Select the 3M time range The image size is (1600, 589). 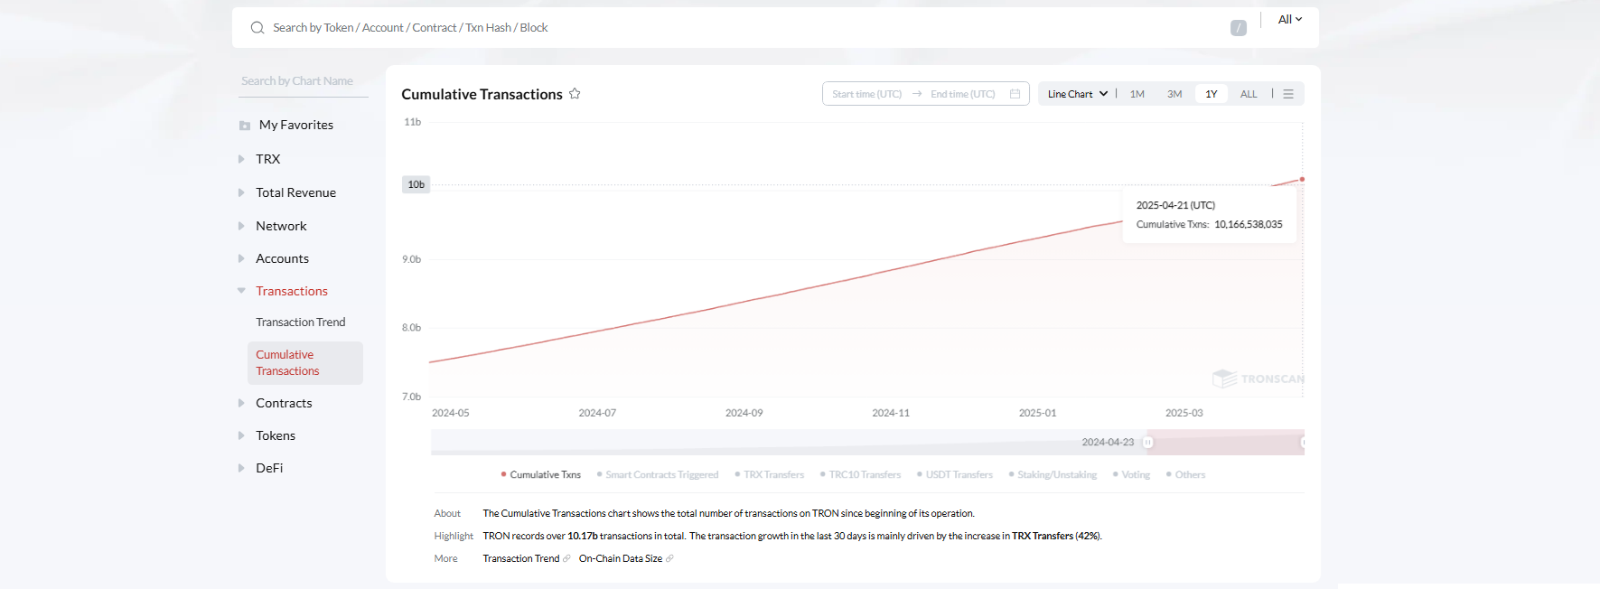point(1174,94)
